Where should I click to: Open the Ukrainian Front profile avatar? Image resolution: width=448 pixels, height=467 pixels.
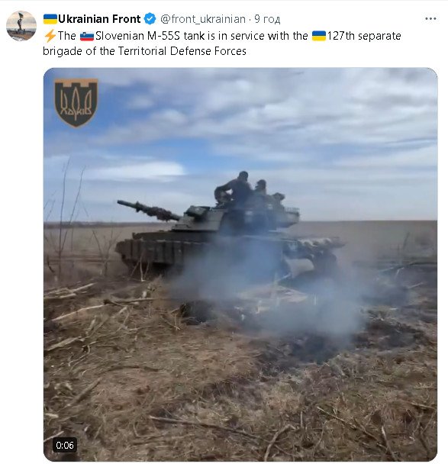tap(21, 26)
